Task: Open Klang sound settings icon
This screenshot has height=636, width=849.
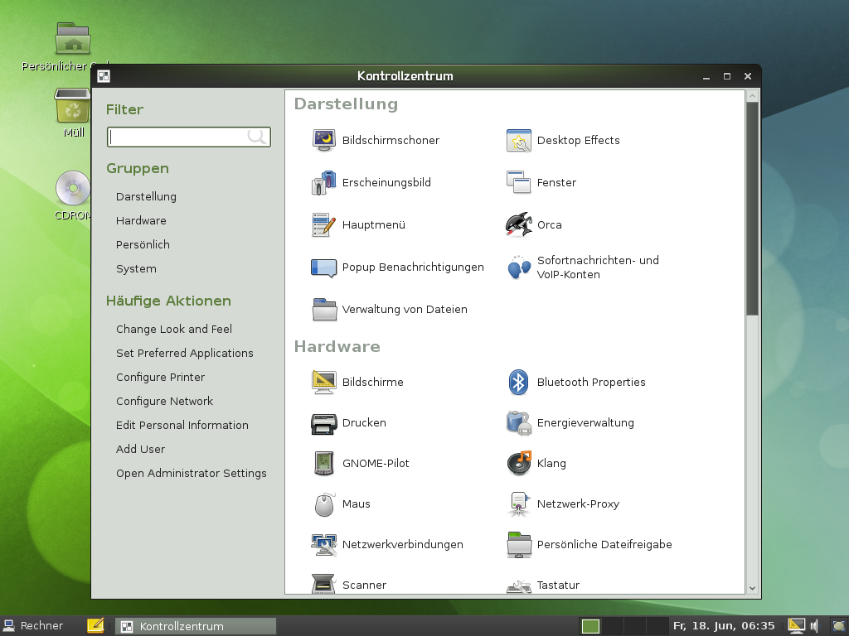Action: 518,463
